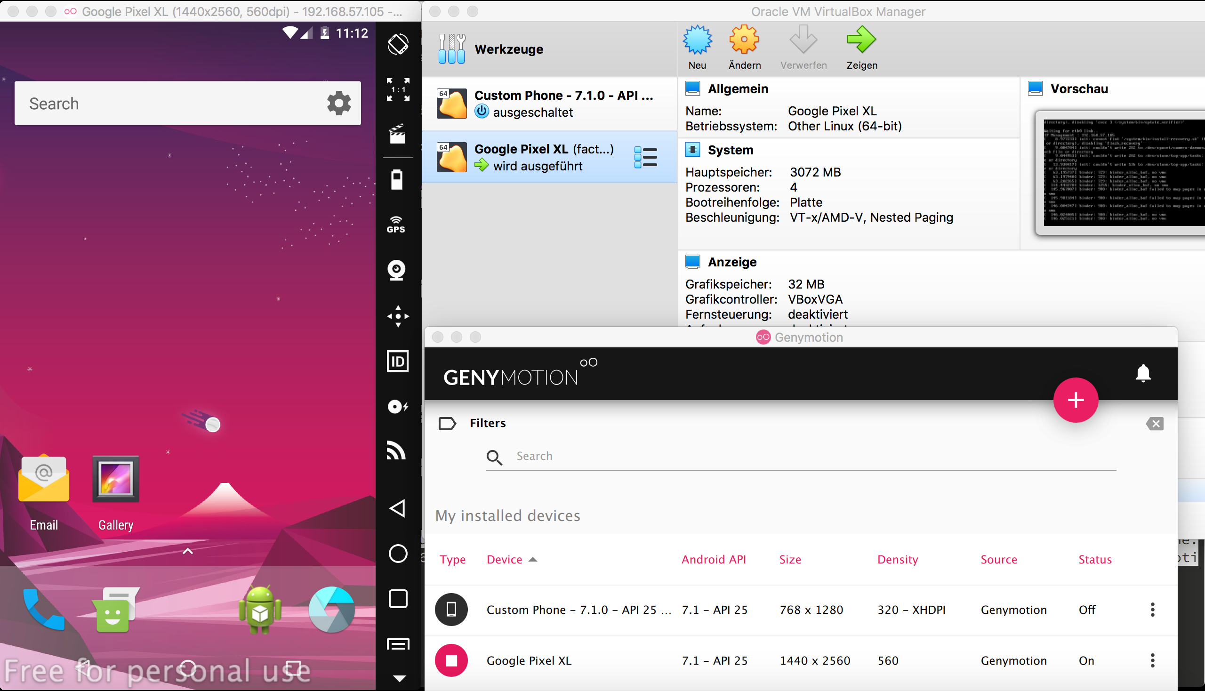Select Werkzeuge in VirtualBox sidebar
This screenshot has width=1205, height=691.
pos(549,49)
